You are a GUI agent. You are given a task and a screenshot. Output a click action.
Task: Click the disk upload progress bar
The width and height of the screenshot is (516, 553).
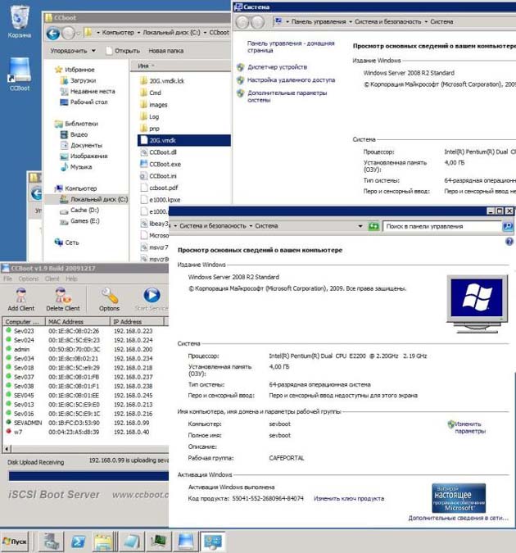tap(88, 476)
